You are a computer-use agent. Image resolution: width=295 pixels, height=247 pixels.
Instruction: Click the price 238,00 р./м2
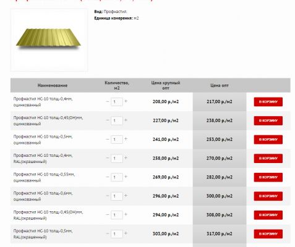(x=220, y=120)
